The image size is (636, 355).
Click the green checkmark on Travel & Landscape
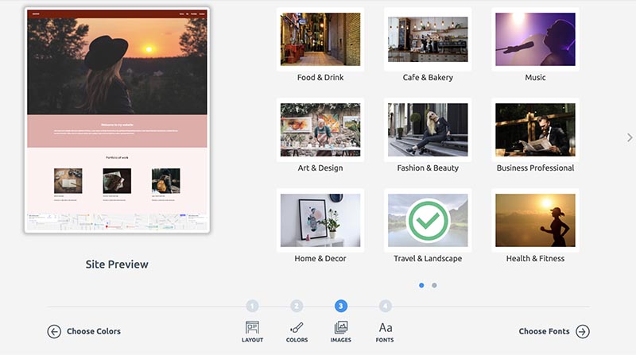pyautogui.click(x=428, y=220)
